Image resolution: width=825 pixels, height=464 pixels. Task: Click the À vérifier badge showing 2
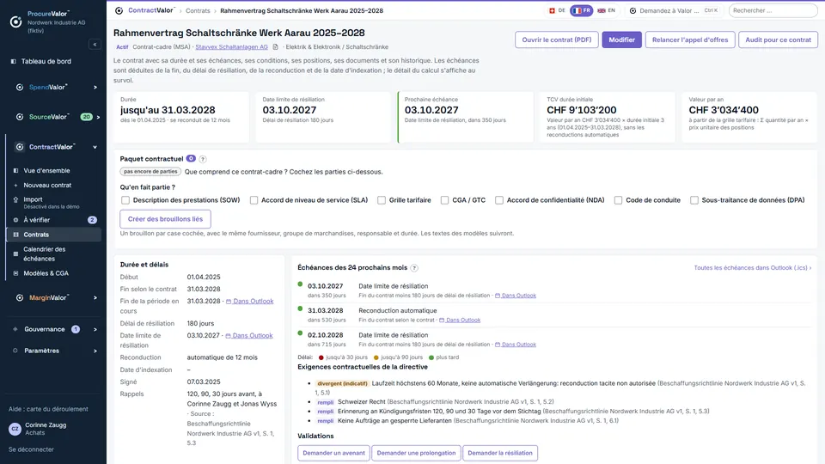pos(92,220)
